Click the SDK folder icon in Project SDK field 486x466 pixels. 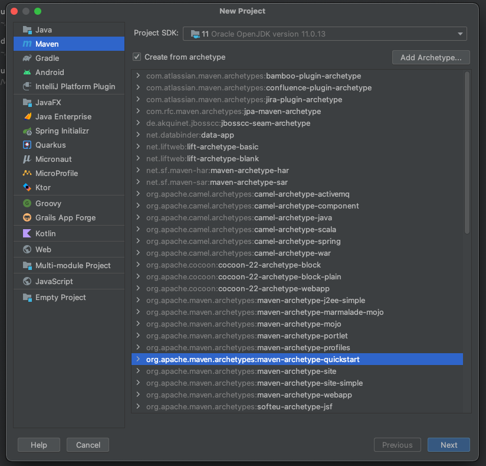(195, 34)
